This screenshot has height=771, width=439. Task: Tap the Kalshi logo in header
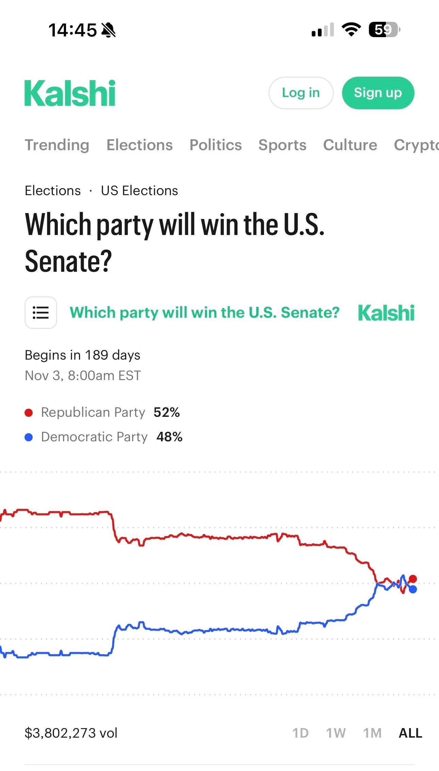[70, 93]
